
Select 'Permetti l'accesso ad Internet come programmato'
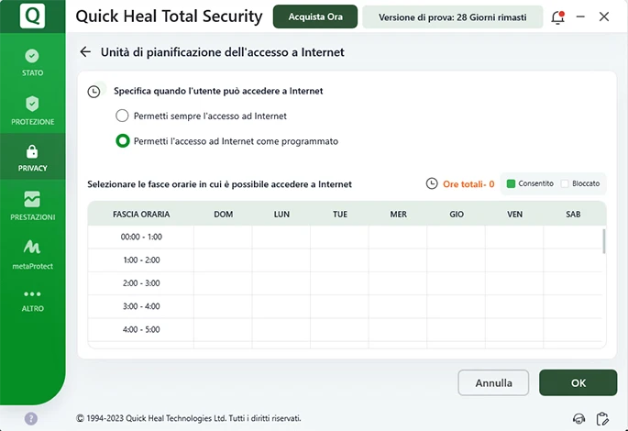click(122, 141)
